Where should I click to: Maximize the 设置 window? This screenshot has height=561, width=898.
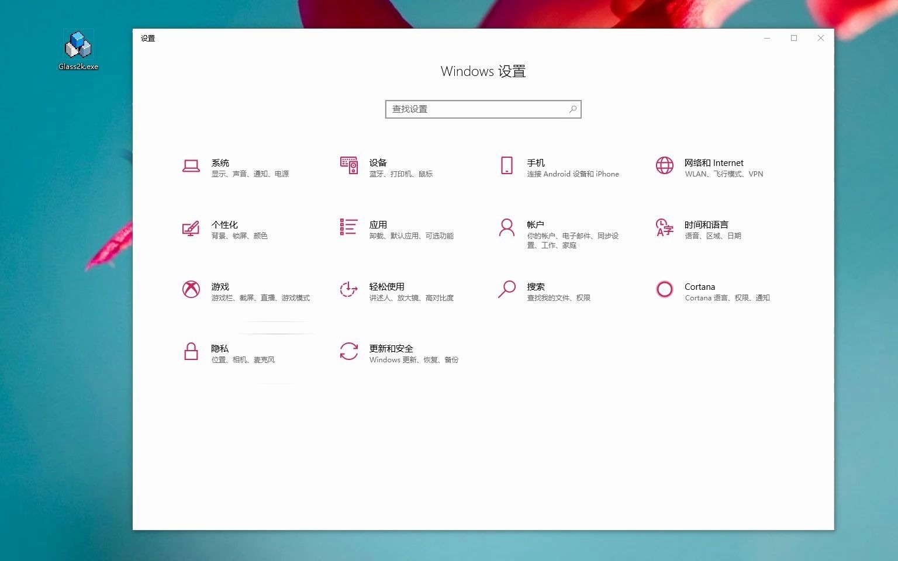coord(794,38)
